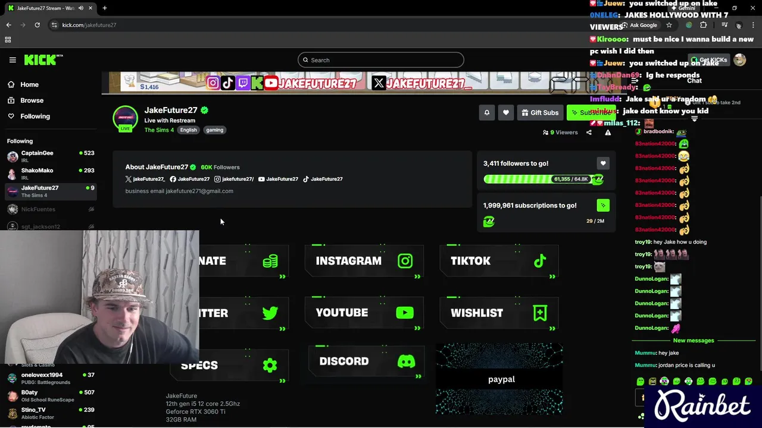The height and width of the screenshot is (428, 762).
Task: Report the stream via the warning triangle
Action: pos(608,133)
